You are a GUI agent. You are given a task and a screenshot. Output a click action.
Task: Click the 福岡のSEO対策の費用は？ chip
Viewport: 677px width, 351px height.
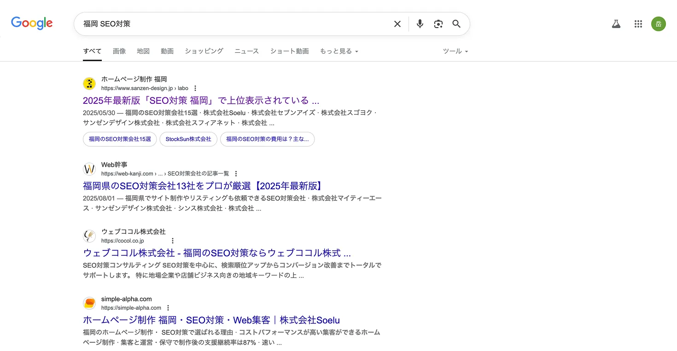click(x=268, y=139)
